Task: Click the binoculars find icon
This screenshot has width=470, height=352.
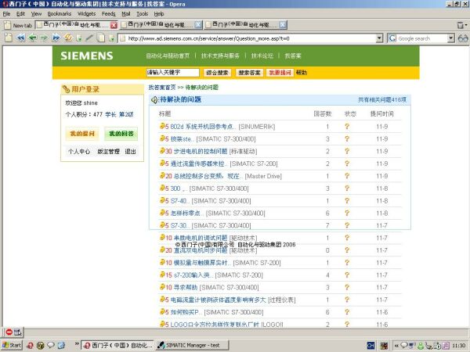Action: 462,38
